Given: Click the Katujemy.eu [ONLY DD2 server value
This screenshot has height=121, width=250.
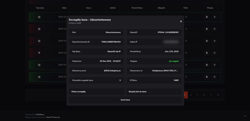Looking at the screenshot, I should (x=165, y=71).
